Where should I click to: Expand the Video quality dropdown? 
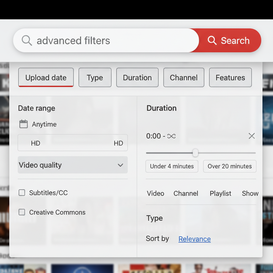(73, 165)
